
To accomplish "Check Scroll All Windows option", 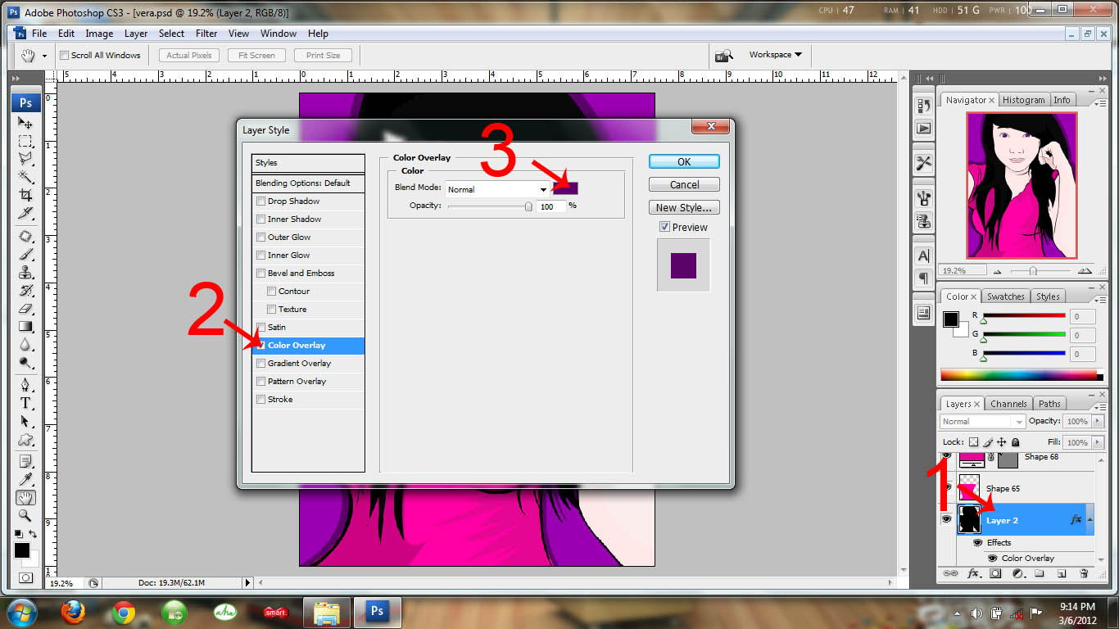I will pyautogui.click(x=64, y=56).
